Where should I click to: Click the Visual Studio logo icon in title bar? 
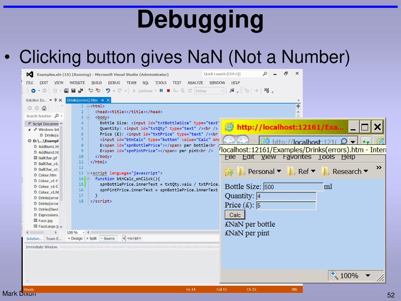coord(30,74)
